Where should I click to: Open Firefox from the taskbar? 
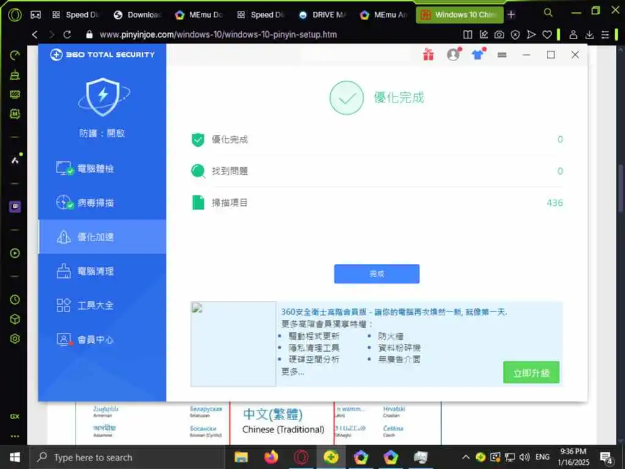click(271, 457)
